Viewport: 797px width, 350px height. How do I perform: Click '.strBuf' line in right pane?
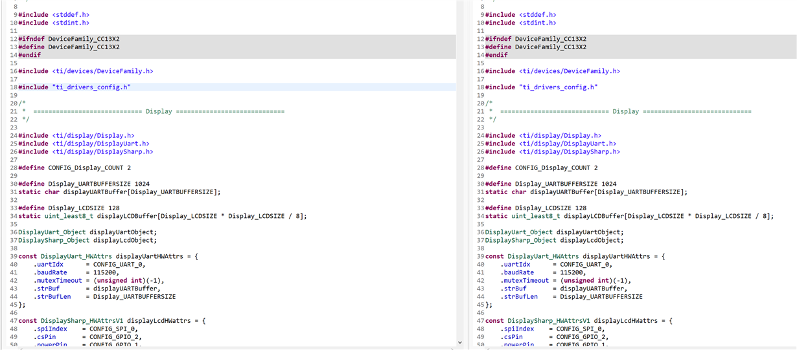tap(563, 289)
